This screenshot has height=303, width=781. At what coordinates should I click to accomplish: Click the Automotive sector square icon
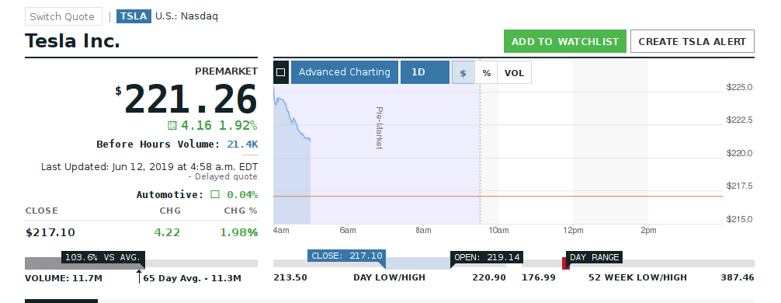pyautogui.click(x=215, y=194)
